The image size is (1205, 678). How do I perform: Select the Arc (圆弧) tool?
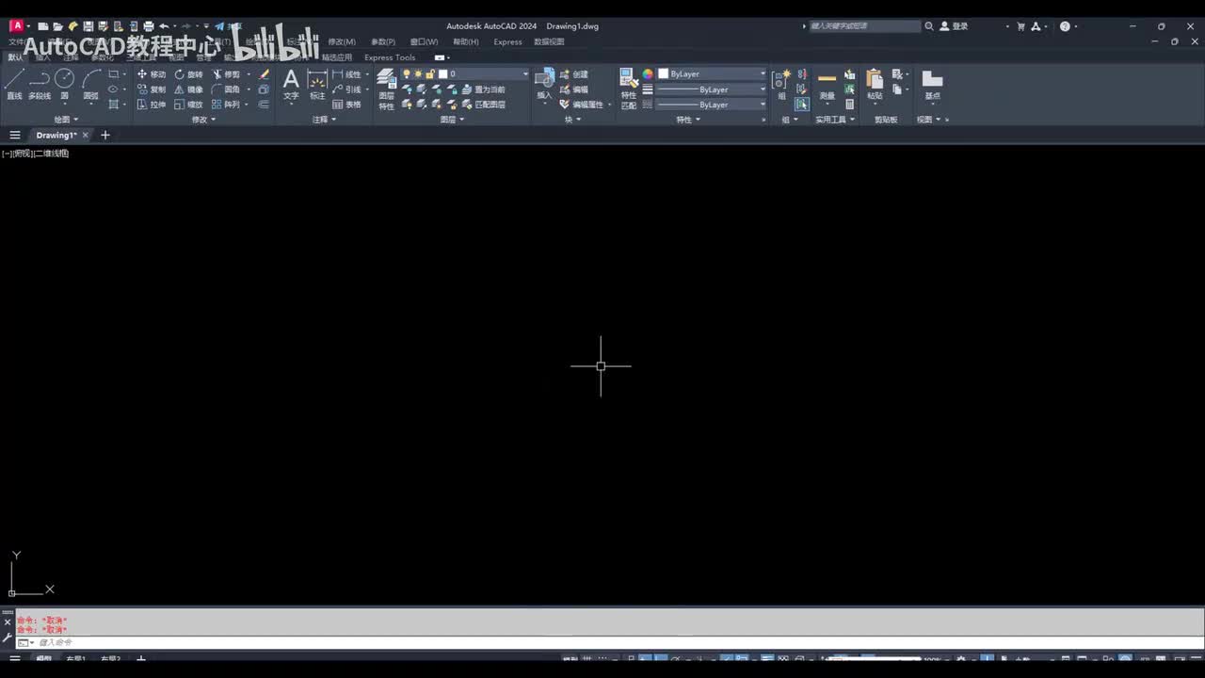pos(91,84)
